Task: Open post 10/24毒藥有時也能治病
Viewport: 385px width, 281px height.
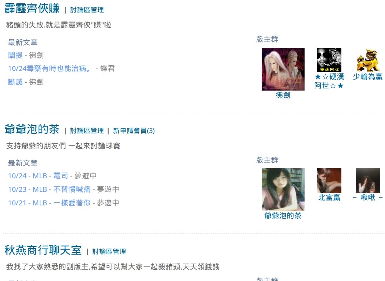Action: pyautogui.click(x=49, y=68)
